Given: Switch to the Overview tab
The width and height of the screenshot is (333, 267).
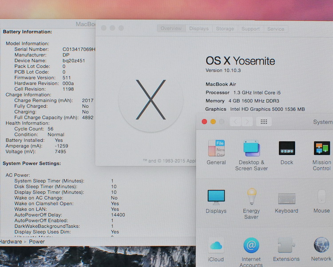Looking at the screenshot, I should [171, 28].
